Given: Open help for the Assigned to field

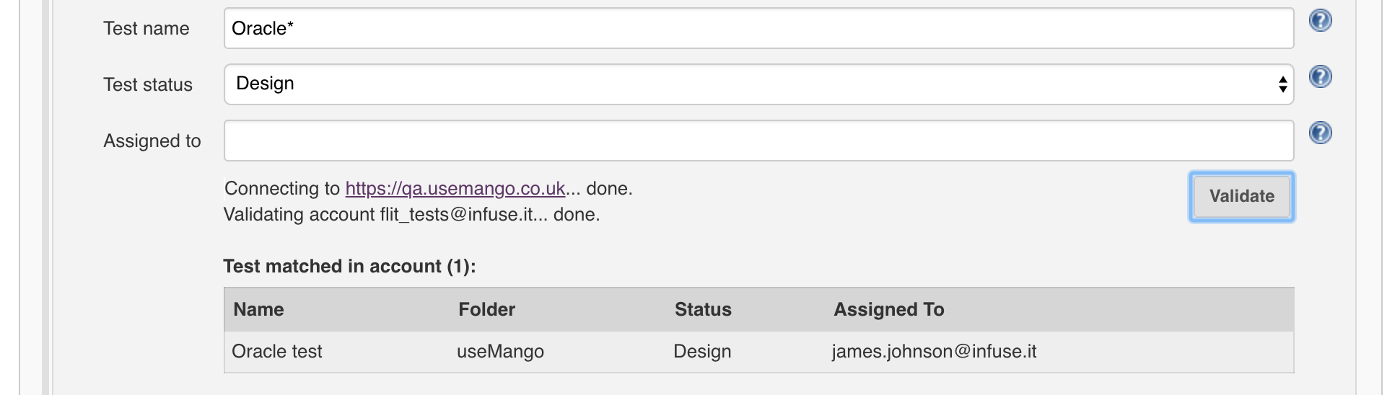Looking at the screenshot, I should [x=1320, y=133].
